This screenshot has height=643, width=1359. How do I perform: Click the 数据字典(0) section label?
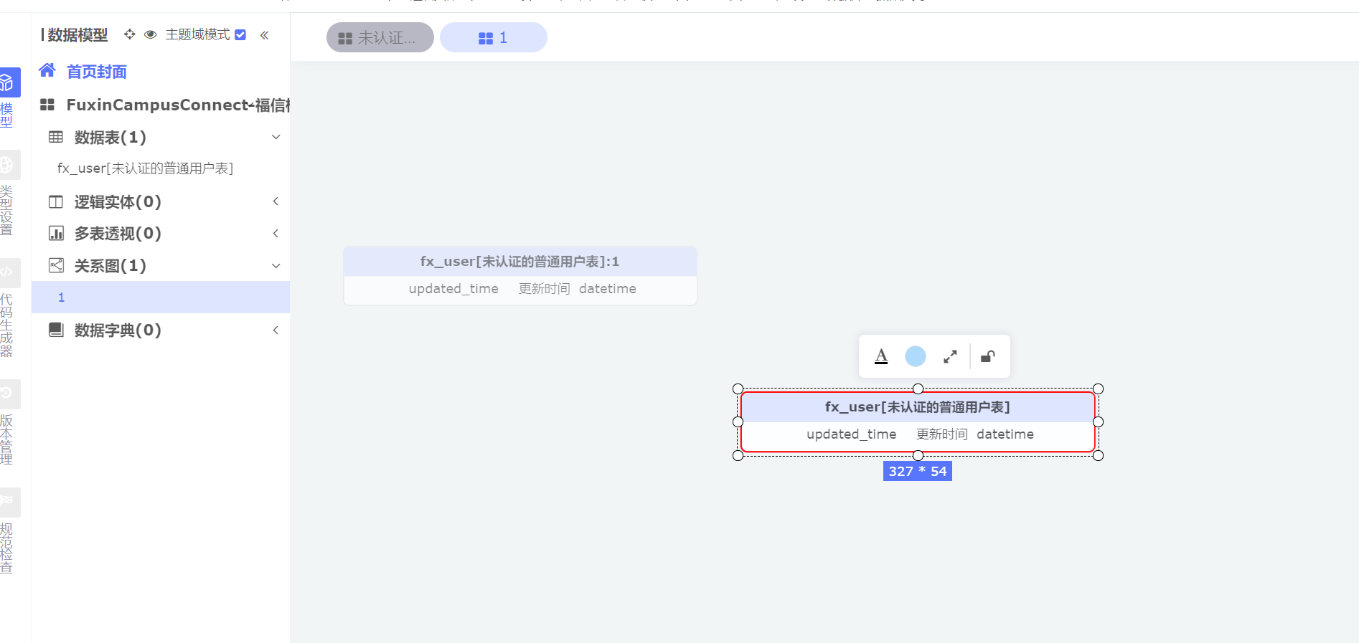coord(118,330)
